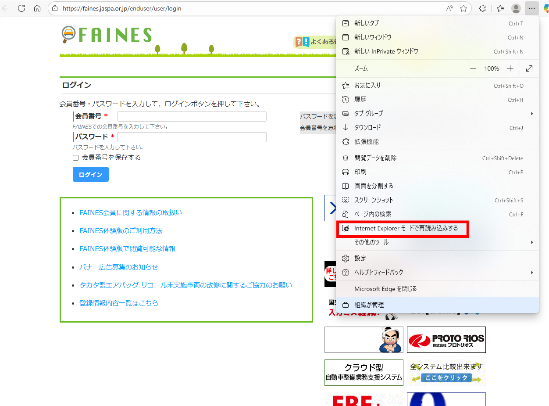Image resolution: width=549 pixels, height=406 pixels.
Task: Click the favorite star icon in address bar
Action: [x=463, y=8]
